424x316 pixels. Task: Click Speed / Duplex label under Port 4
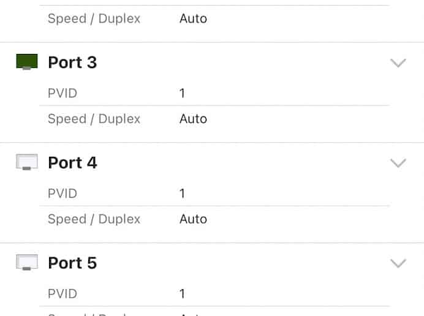pyautogui.click(x=94, y=219)
